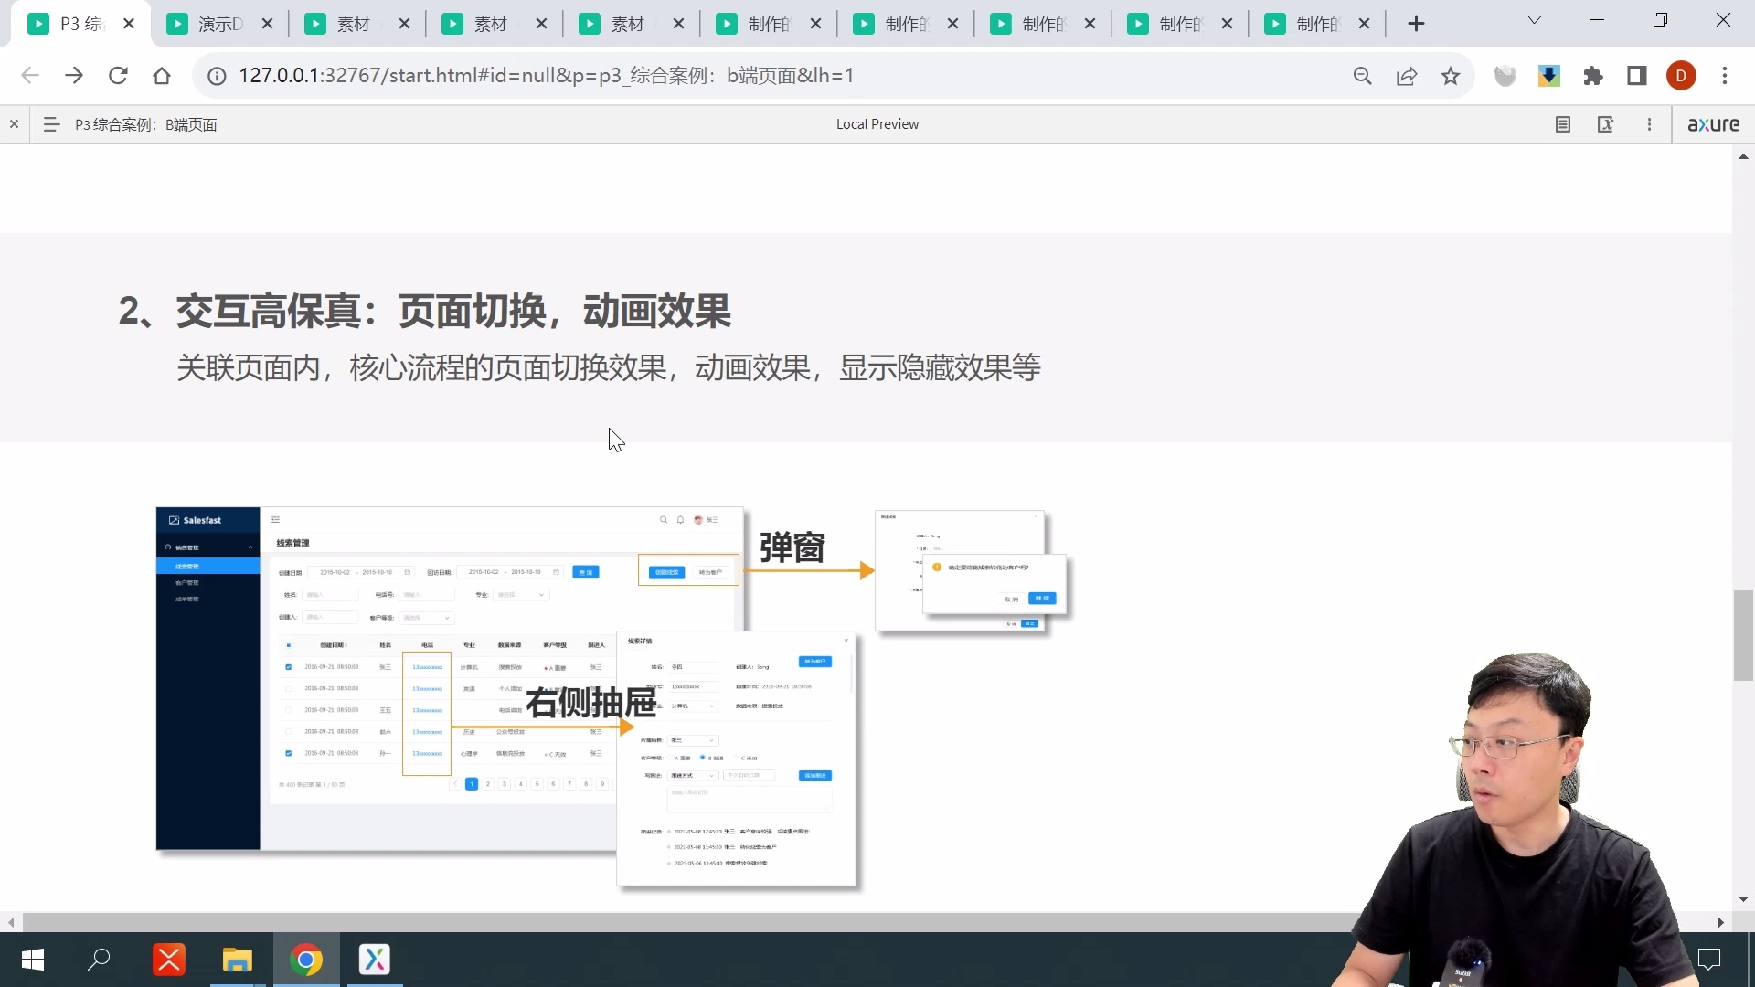
Task: Toggle the select-all checkbox in the table header
Action: click(288, 644)
